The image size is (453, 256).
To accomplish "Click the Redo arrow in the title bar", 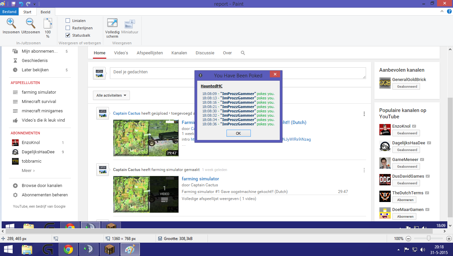I will tap(28, 4).
